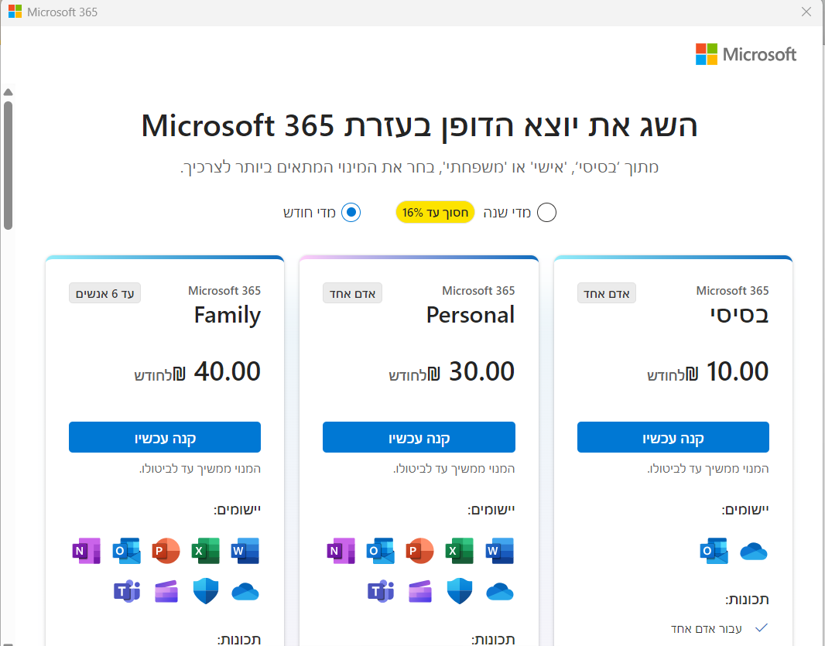Click the Microsoft logo at top right
825x646 pixels.
pos(746,54)
